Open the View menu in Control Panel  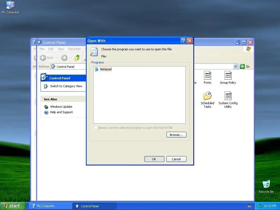pos(61,49)
